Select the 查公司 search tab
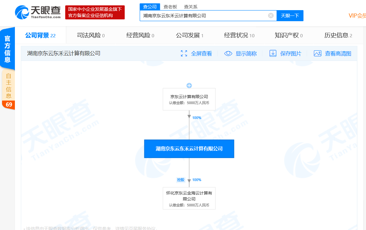Viewport: 366px width, 230px height. click(x=150, y=7)
